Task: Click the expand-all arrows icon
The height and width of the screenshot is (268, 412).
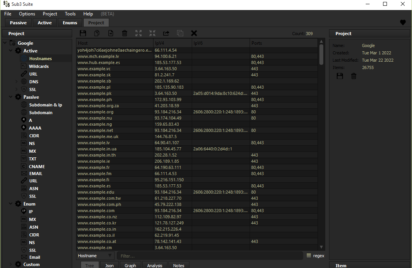Action: point(138,33)
